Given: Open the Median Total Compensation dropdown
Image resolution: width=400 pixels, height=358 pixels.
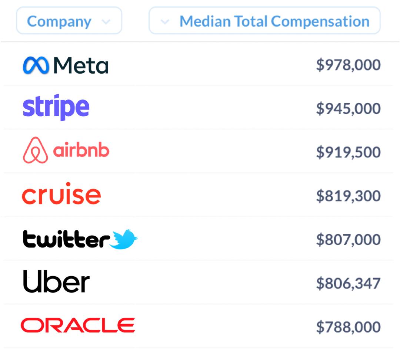Looking at the screenshot, I should pos(264,21).
